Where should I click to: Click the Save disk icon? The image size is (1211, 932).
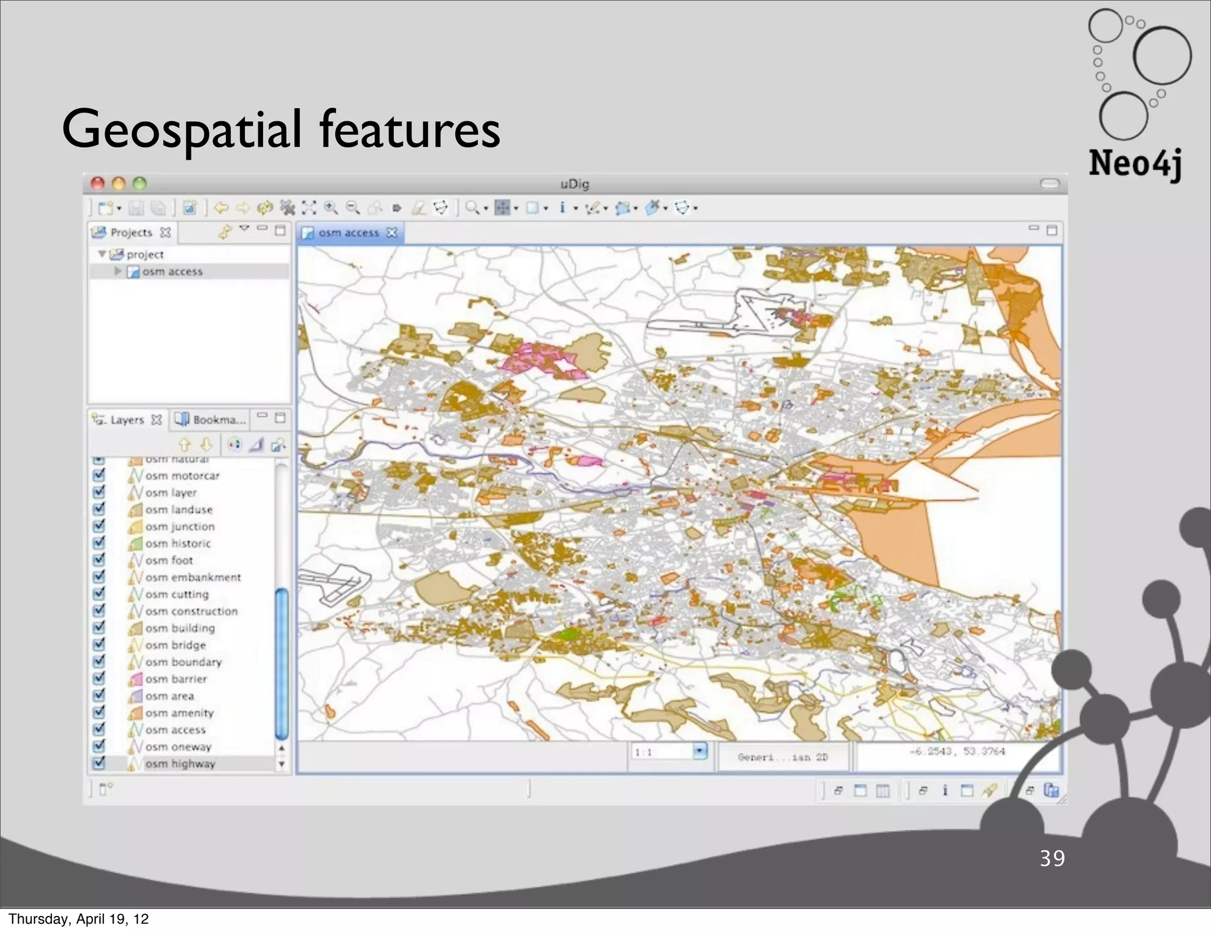point(136,208)
